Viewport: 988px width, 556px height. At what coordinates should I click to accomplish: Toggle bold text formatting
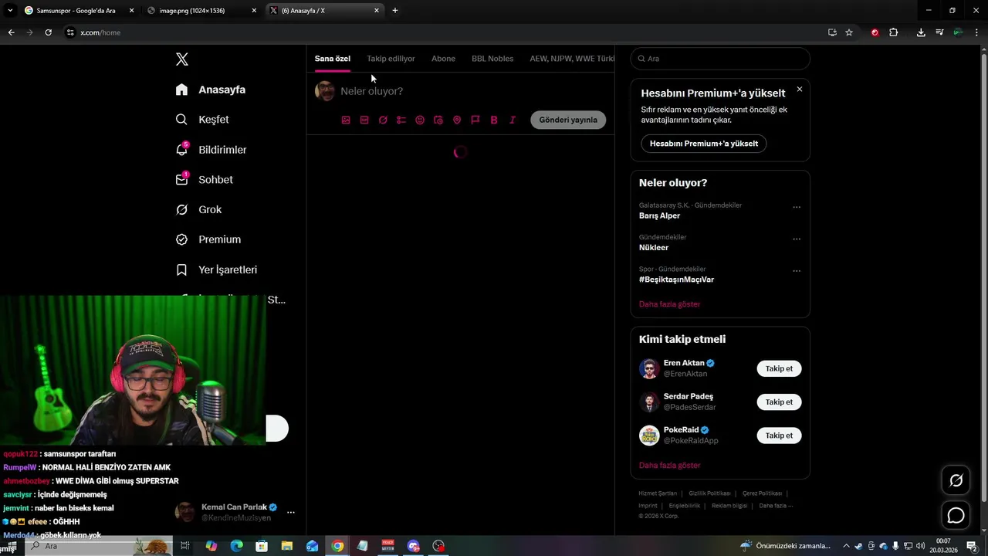pos(494,120)
